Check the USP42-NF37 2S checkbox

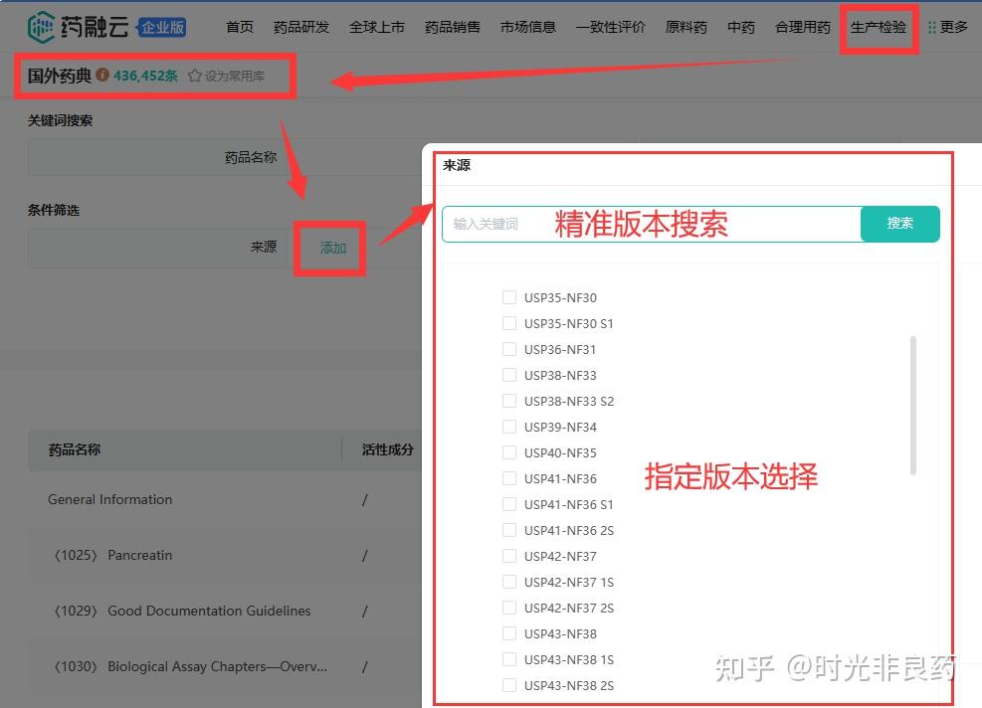pyautogui.click(x=508, y=608)
